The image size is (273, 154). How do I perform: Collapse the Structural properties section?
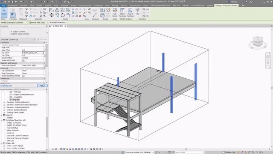coord(44,68)
